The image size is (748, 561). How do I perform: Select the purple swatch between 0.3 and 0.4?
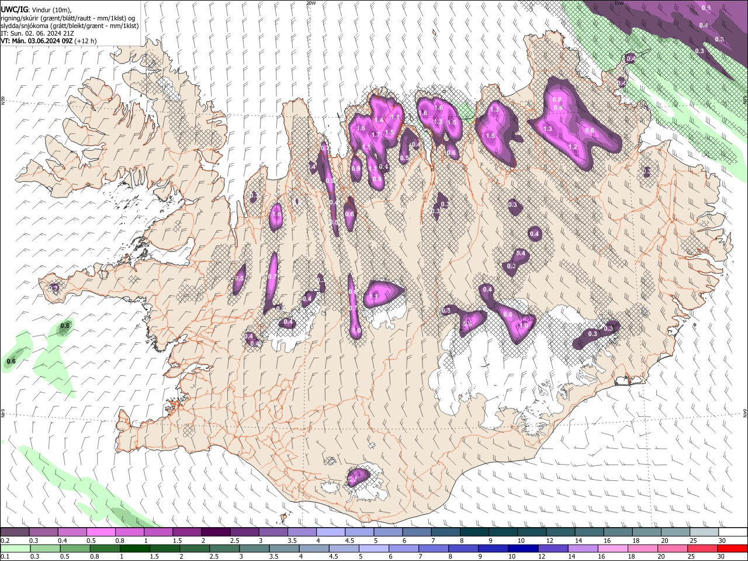click(43, 532)
